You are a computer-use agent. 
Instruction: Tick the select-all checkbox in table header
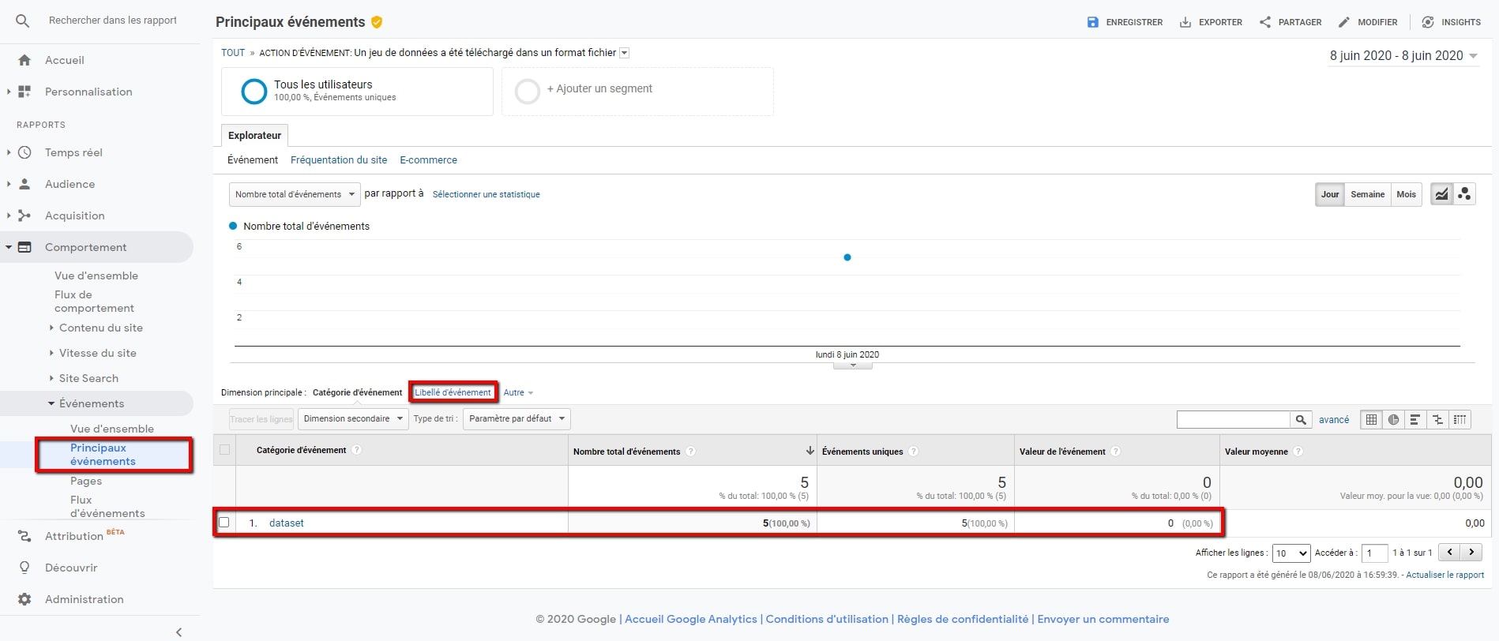[224, 450]
